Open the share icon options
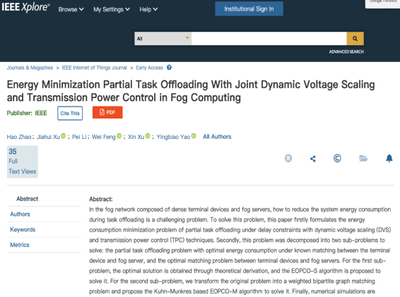400x297 pixels. coord(313,159)
